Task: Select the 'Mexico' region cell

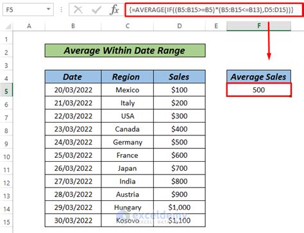Action: pos(128,90)
